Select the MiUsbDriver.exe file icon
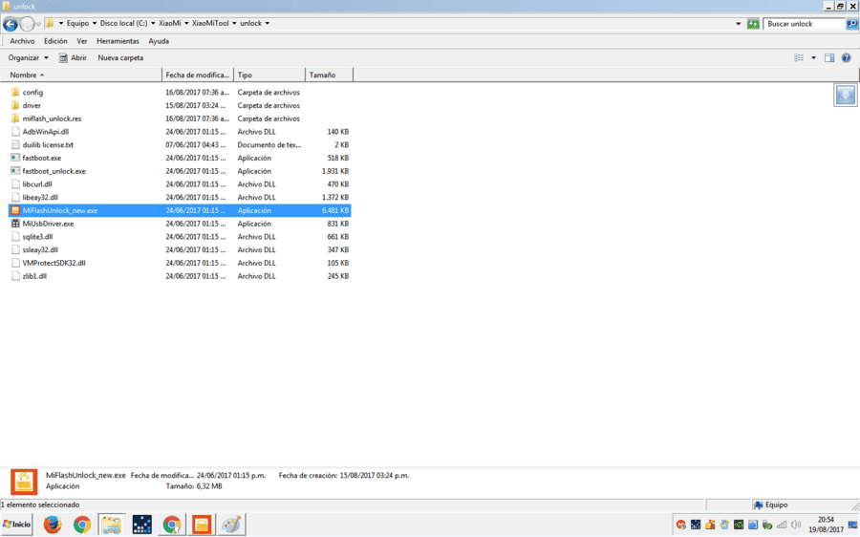This screenshot has height=537, width=860. click(x=15, y=224)
